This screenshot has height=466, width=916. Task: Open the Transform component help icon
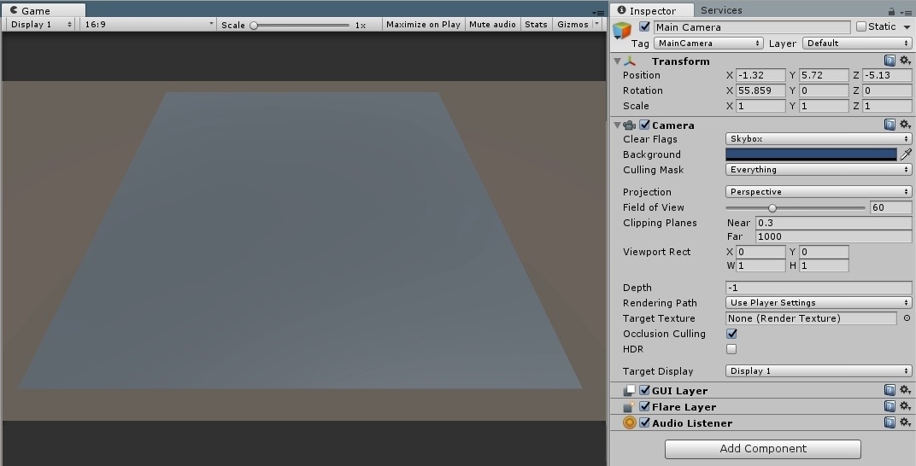pos(890,61)
